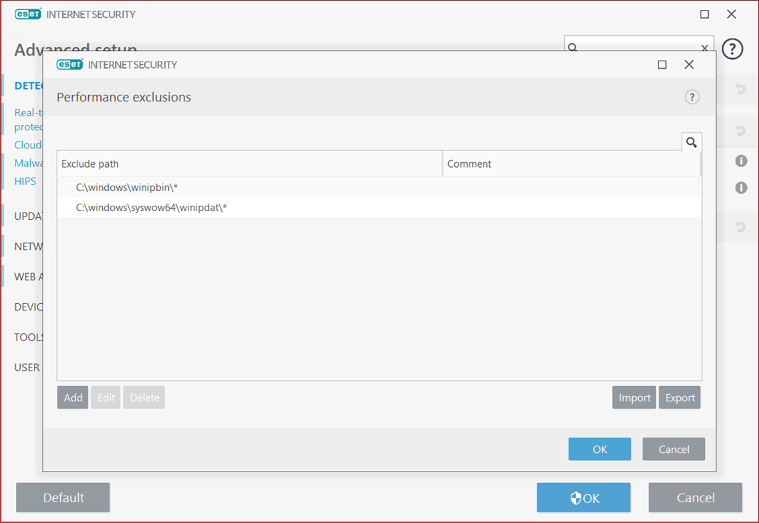
Task: Open the User interface section in sidebar
Action: pyautogui.click(x=27, y=367)
